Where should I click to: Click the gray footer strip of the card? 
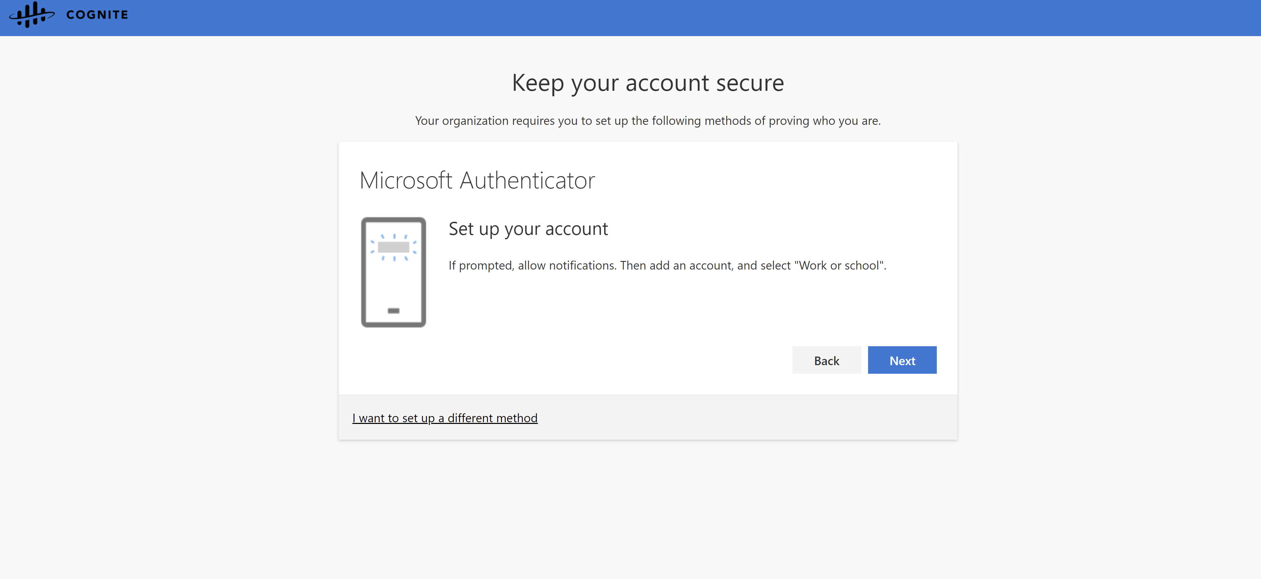coord(734,417)
